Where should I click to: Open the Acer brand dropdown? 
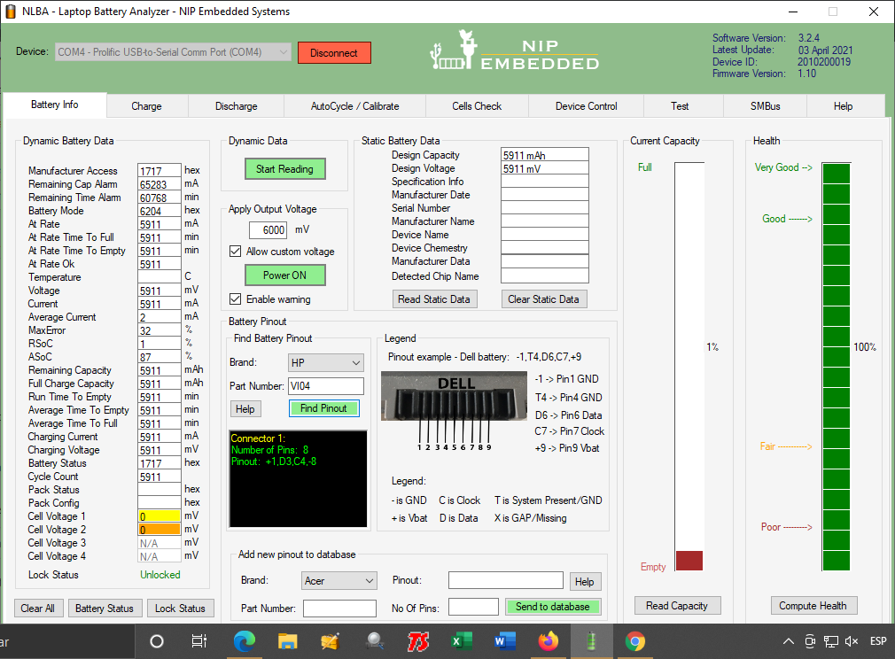[339, 581]
